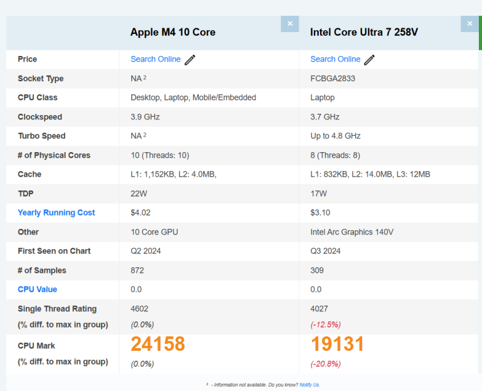Image resolution: width=482 pixels, height=391 pixels.
Task: Remove Apple M4 10 Core column
Action: tap(289, 24)
